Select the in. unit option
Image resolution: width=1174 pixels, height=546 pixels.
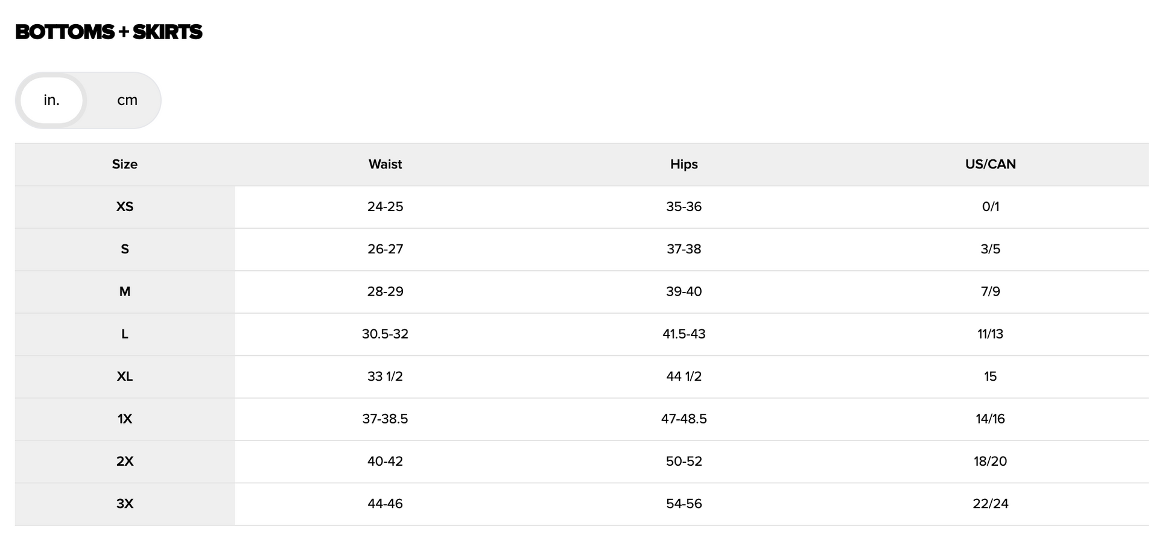[x=52, y=100]
